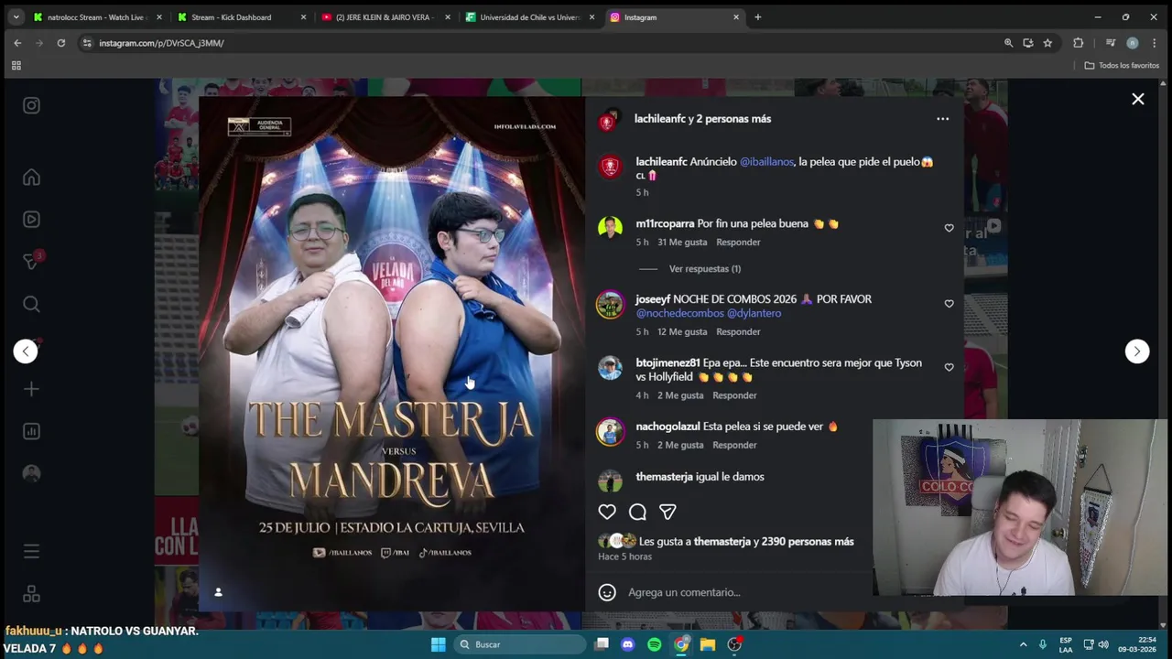This screenshot has height=659, width=1172.
Task: Open the Chrome profile avatar
Action: [1133, 43]
